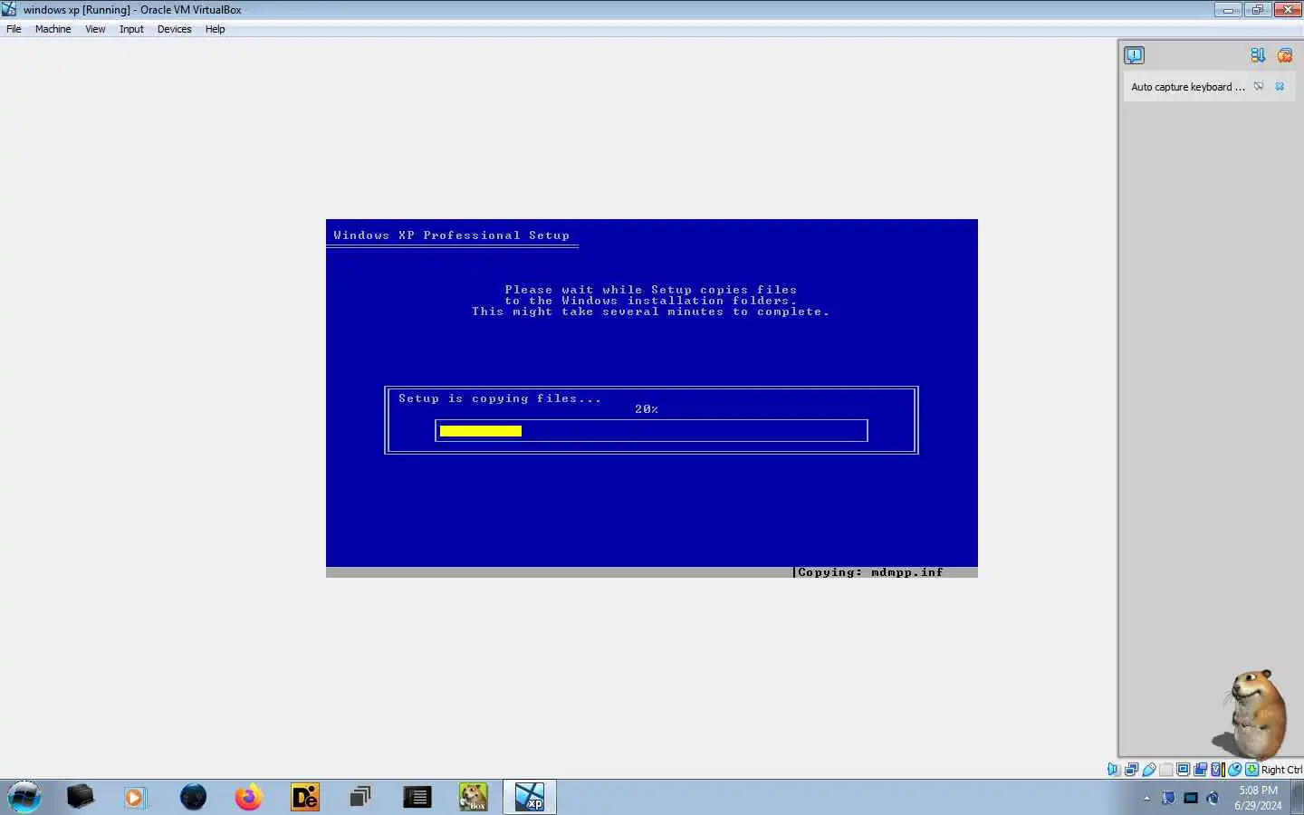
Task: Click the Right Ctrl host key label
Action: click(1281, 770)
